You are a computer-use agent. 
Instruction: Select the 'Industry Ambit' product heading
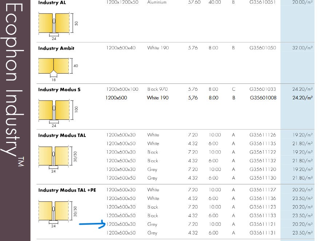click(x=56, y=48)
